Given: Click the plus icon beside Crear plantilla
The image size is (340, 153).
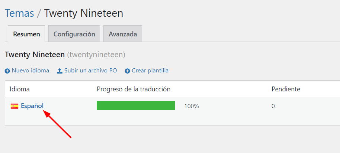Looking at the screenshot, I should click(127, 71).
